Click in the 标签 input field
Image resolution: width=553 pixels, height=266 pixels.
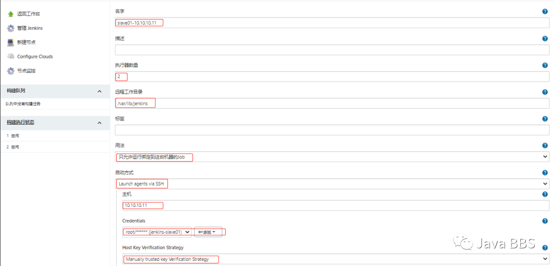click(x=332, y=130)
